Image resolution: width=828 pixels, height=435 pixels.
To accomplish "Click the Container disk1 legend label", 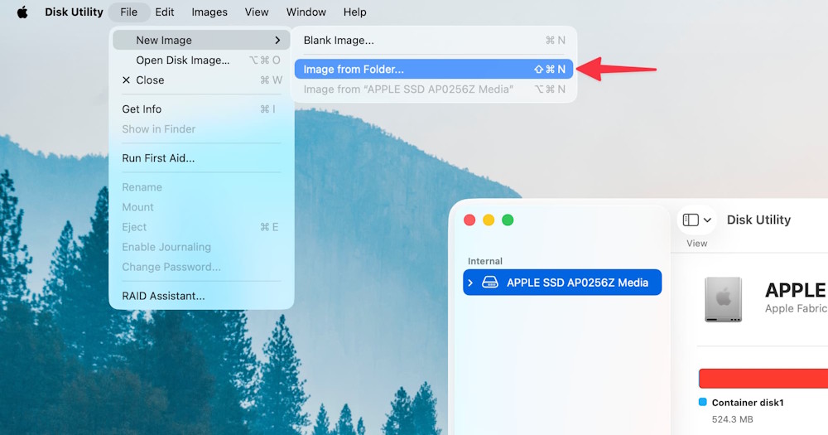I will click(x=747, y=403).
